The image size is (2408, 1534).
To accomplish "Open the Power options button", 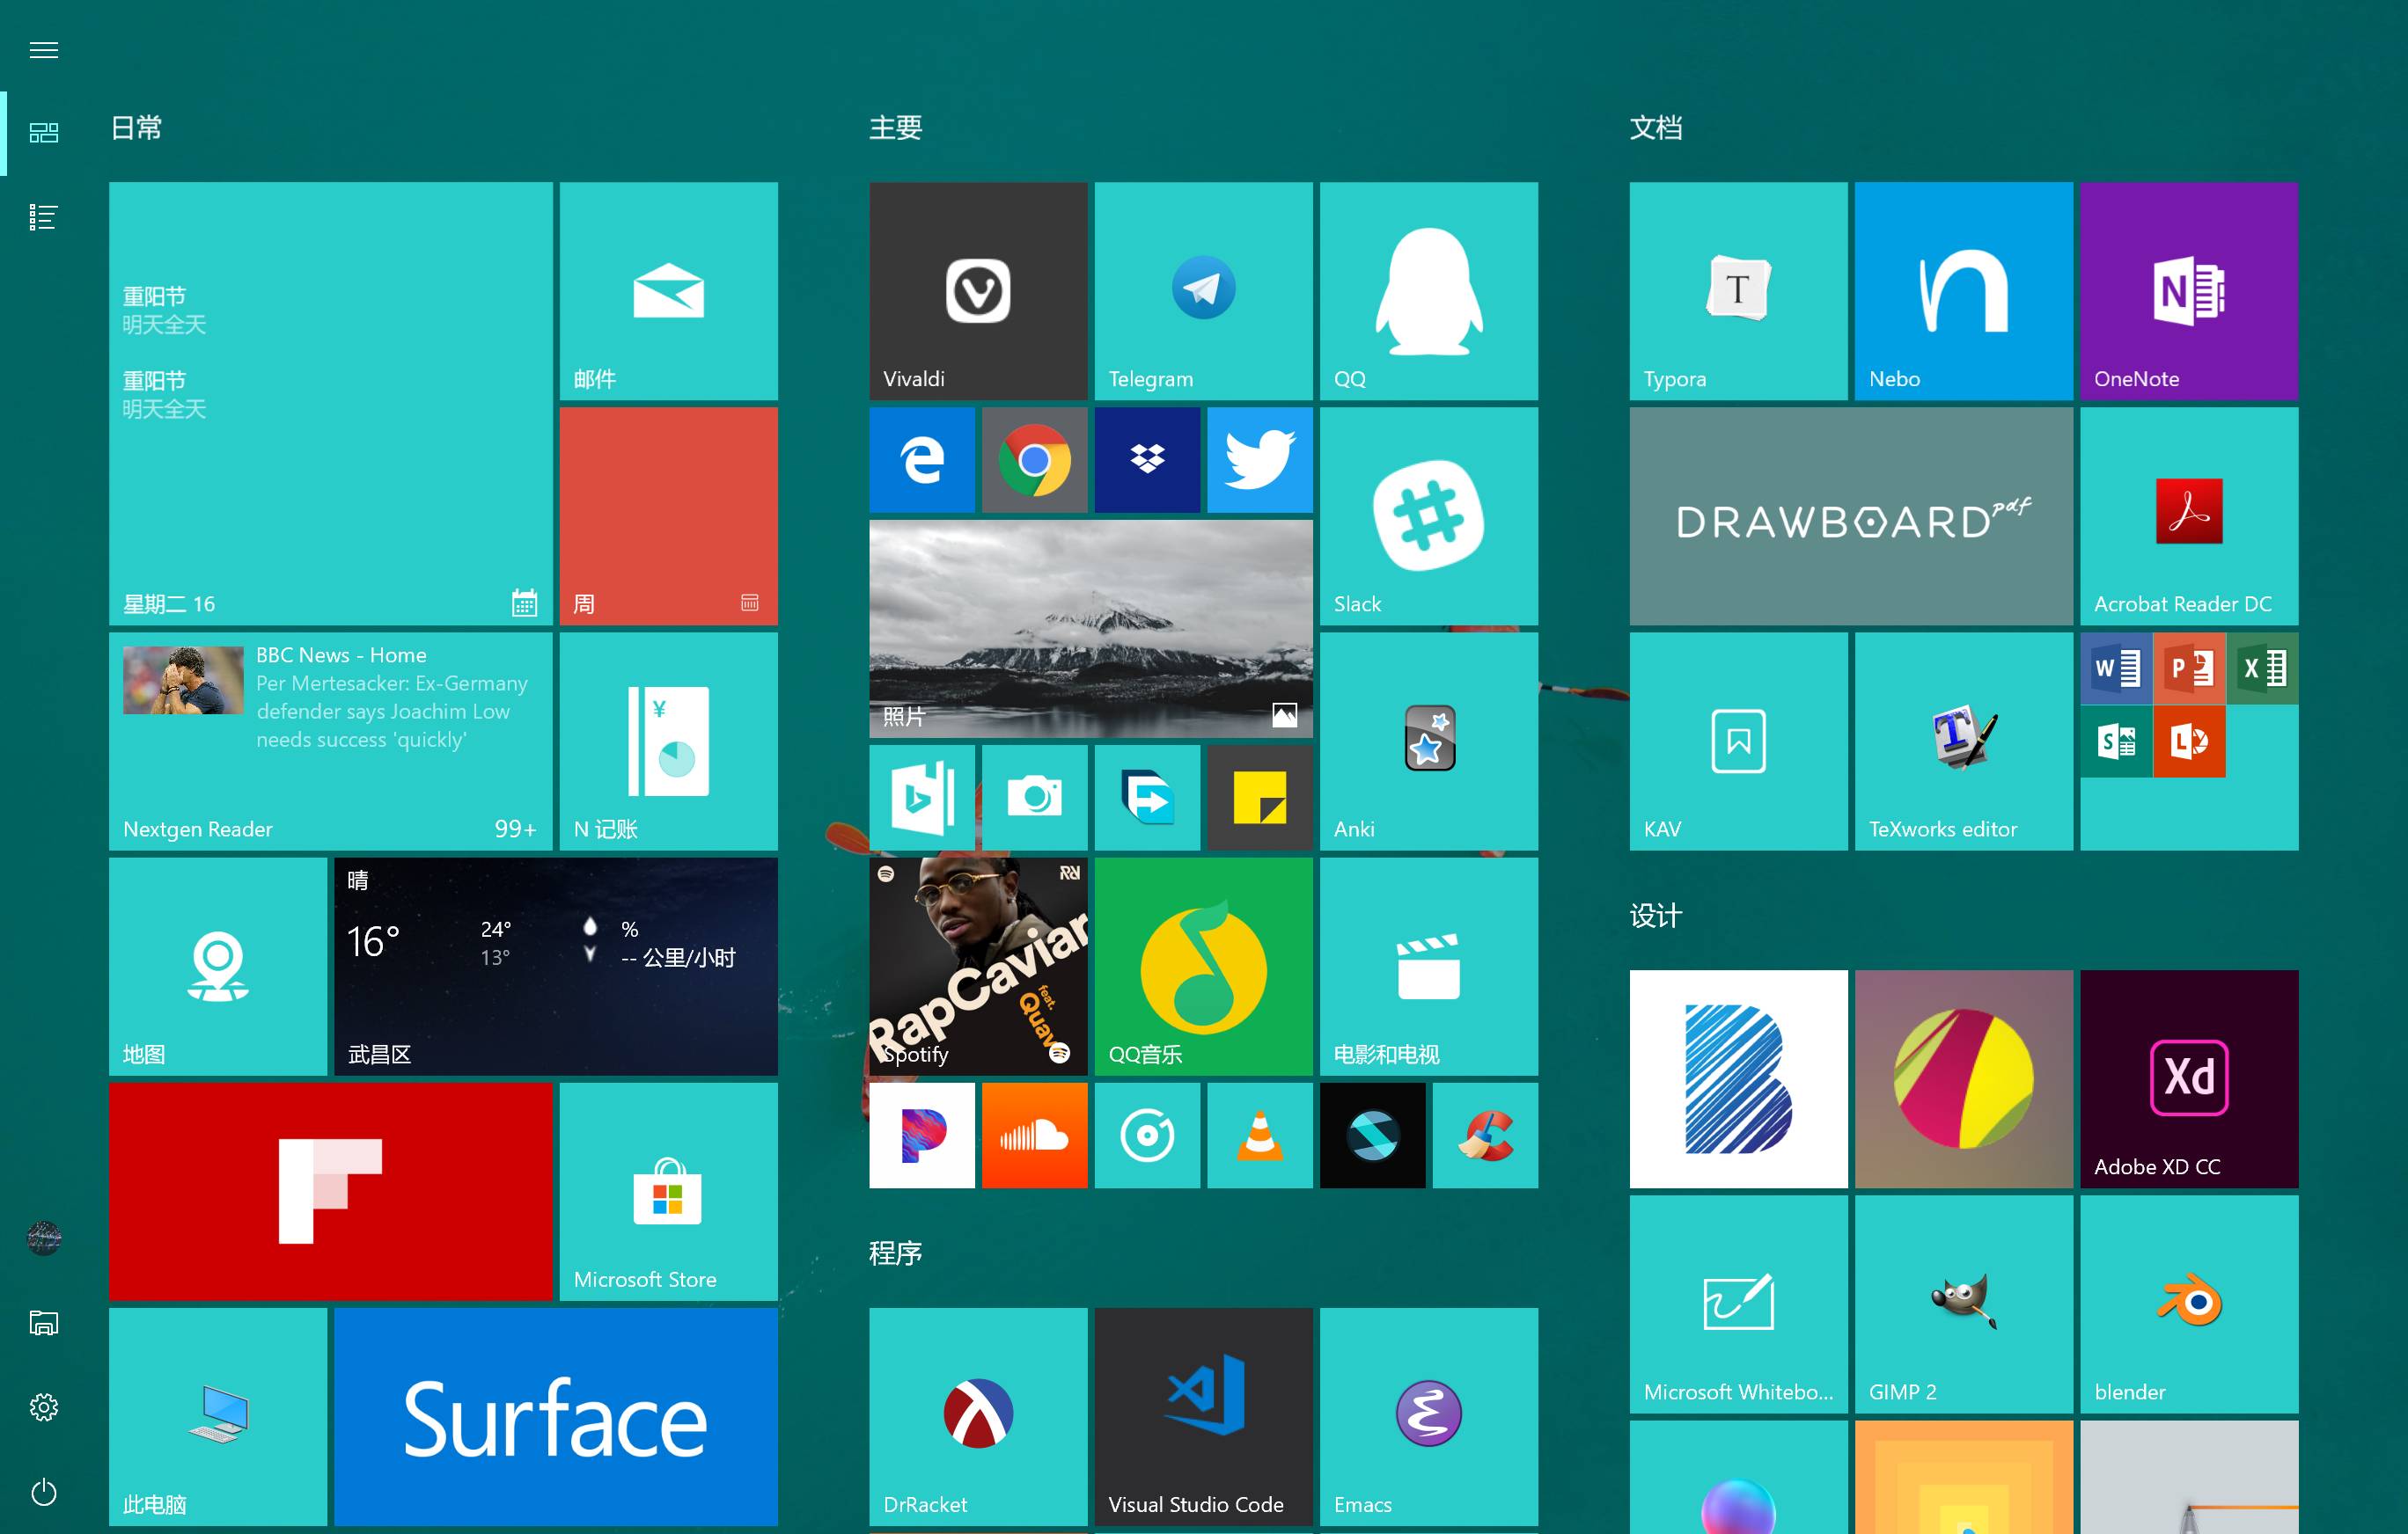I will 43,1491.
